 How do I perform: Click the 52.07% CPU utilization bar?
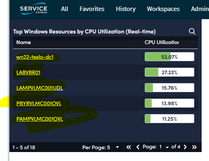click(169, 57)
